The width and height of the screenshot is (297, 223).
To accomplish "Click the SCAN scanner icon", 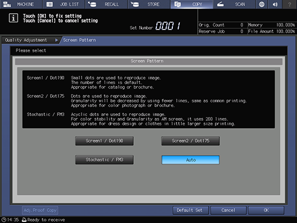I will (x=220, y=4).
